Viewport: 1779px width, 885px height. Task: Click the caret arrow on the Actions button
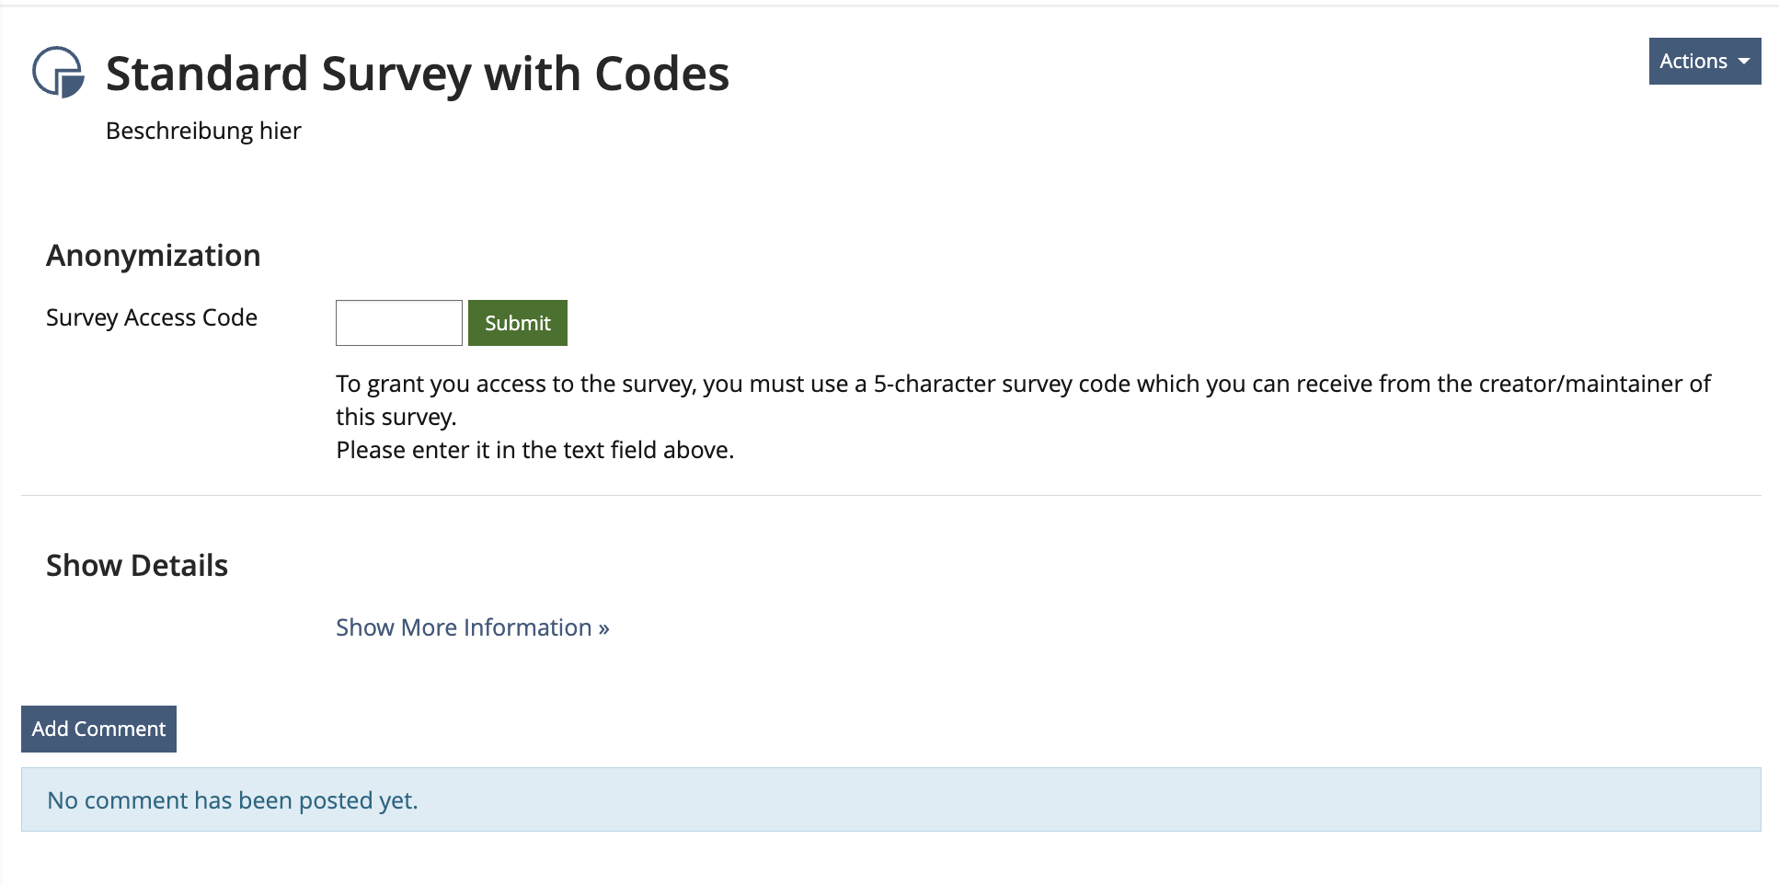(1744, 62)
